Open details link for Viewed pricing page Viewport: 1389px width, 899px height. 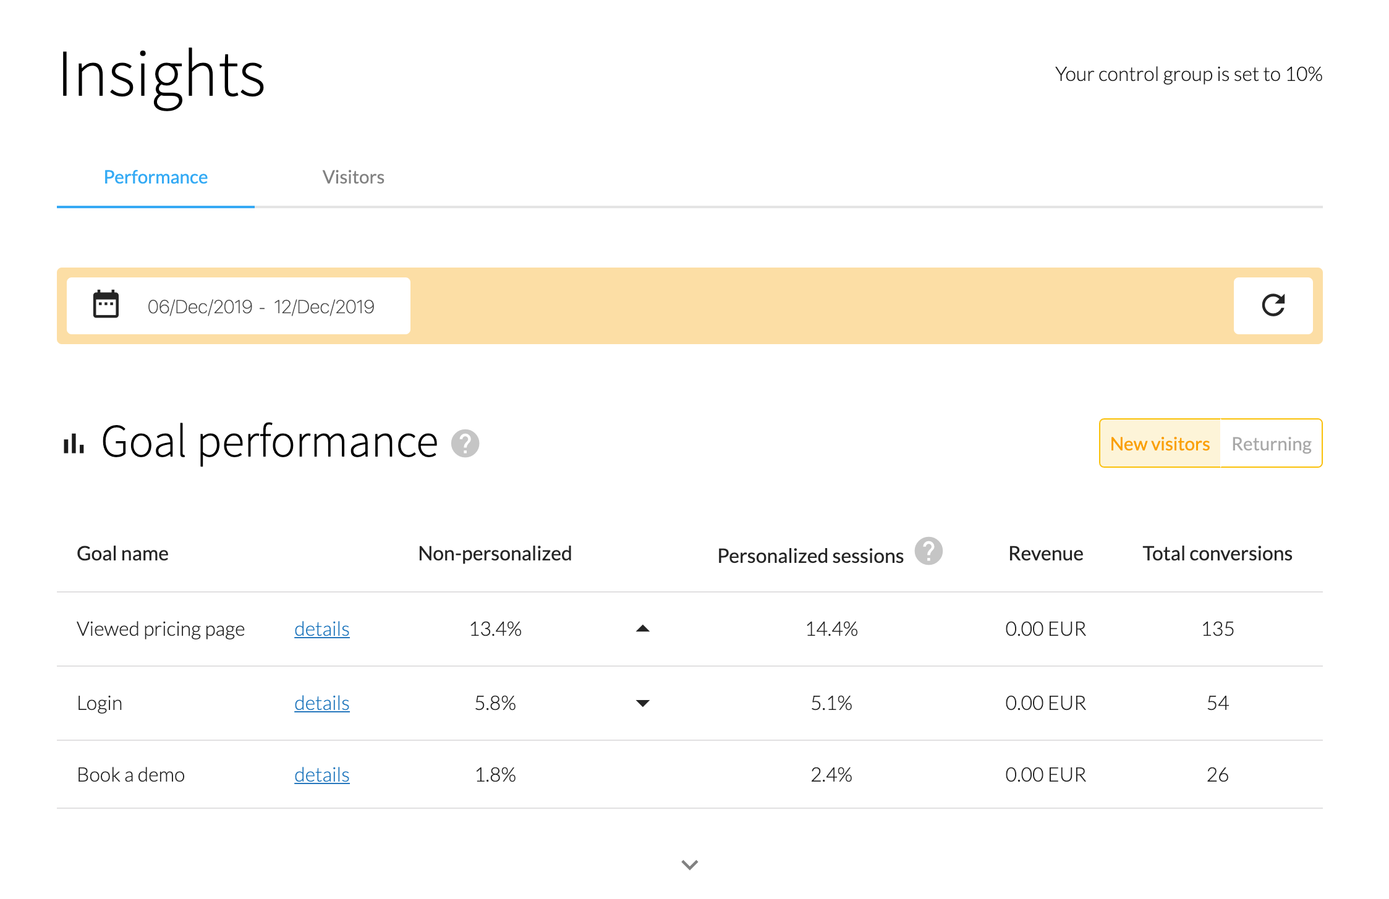tap(321, 629)
